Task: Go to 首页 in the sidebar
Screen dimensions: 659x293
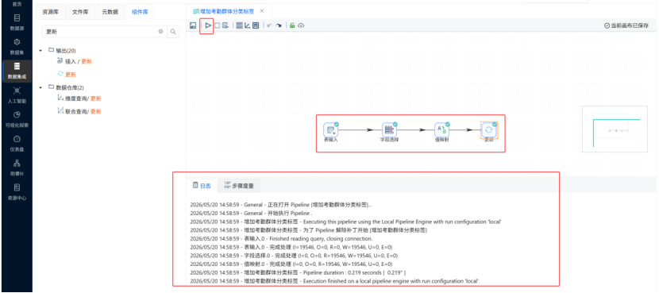Action: (x=17, y=3)
